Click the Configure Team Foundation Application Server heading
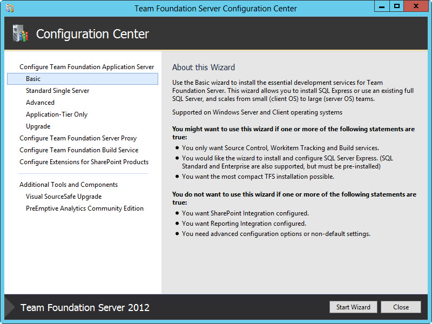 [86, 66]
